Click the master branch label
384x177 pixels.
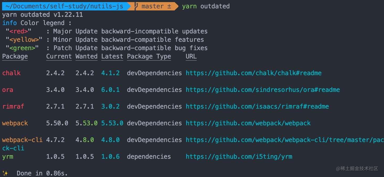153,6
